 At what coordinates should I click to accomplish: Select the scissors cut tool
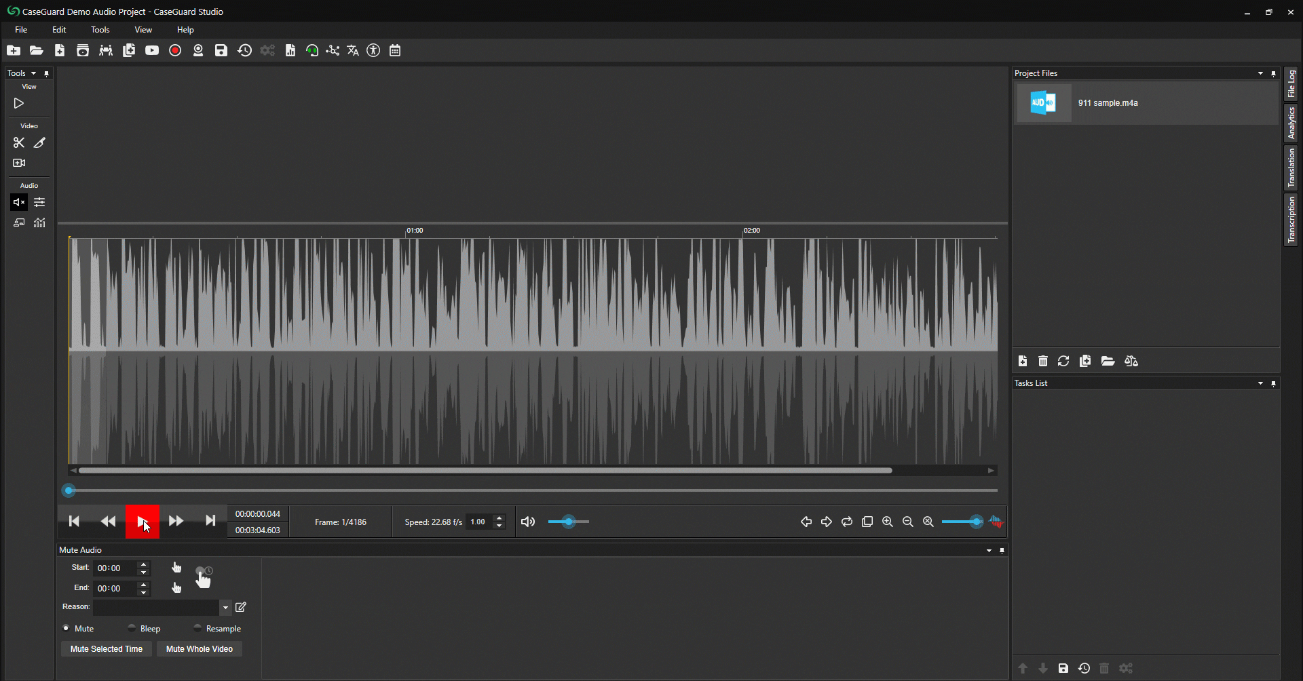[18, 143]
